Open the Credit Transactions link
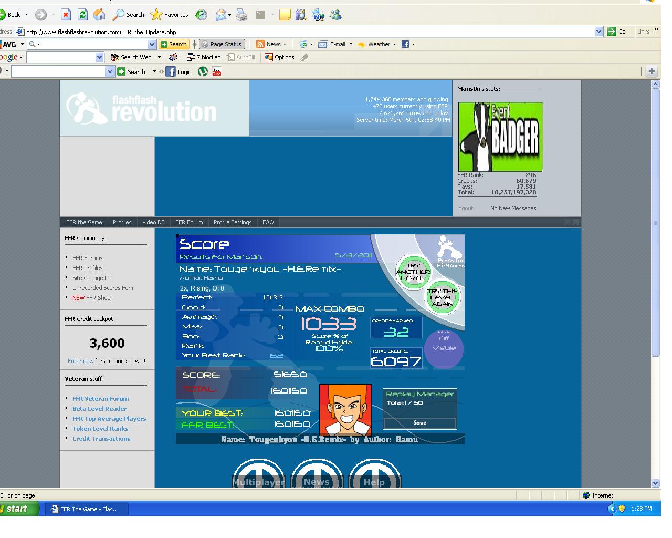 coord(101,439)
